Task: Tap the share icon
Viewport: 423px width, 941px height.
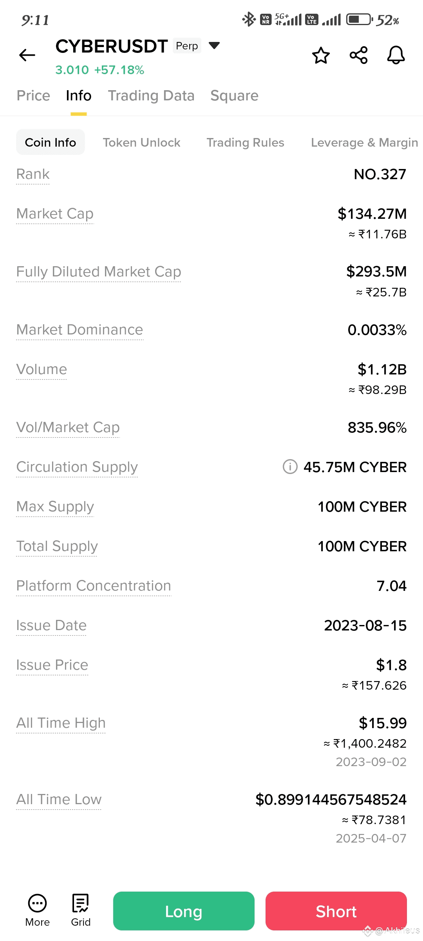Action: click(x=358, y=55)
